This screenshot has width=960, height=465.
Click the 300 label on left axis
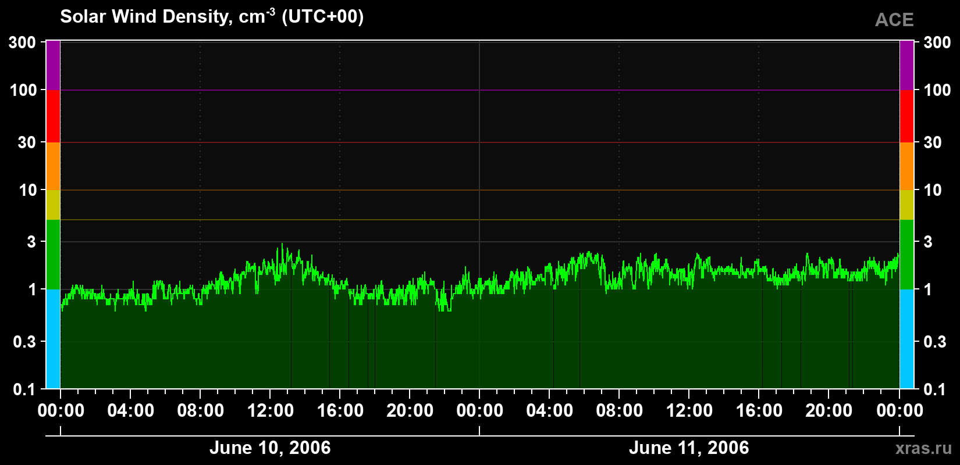[x=23, y=42]
